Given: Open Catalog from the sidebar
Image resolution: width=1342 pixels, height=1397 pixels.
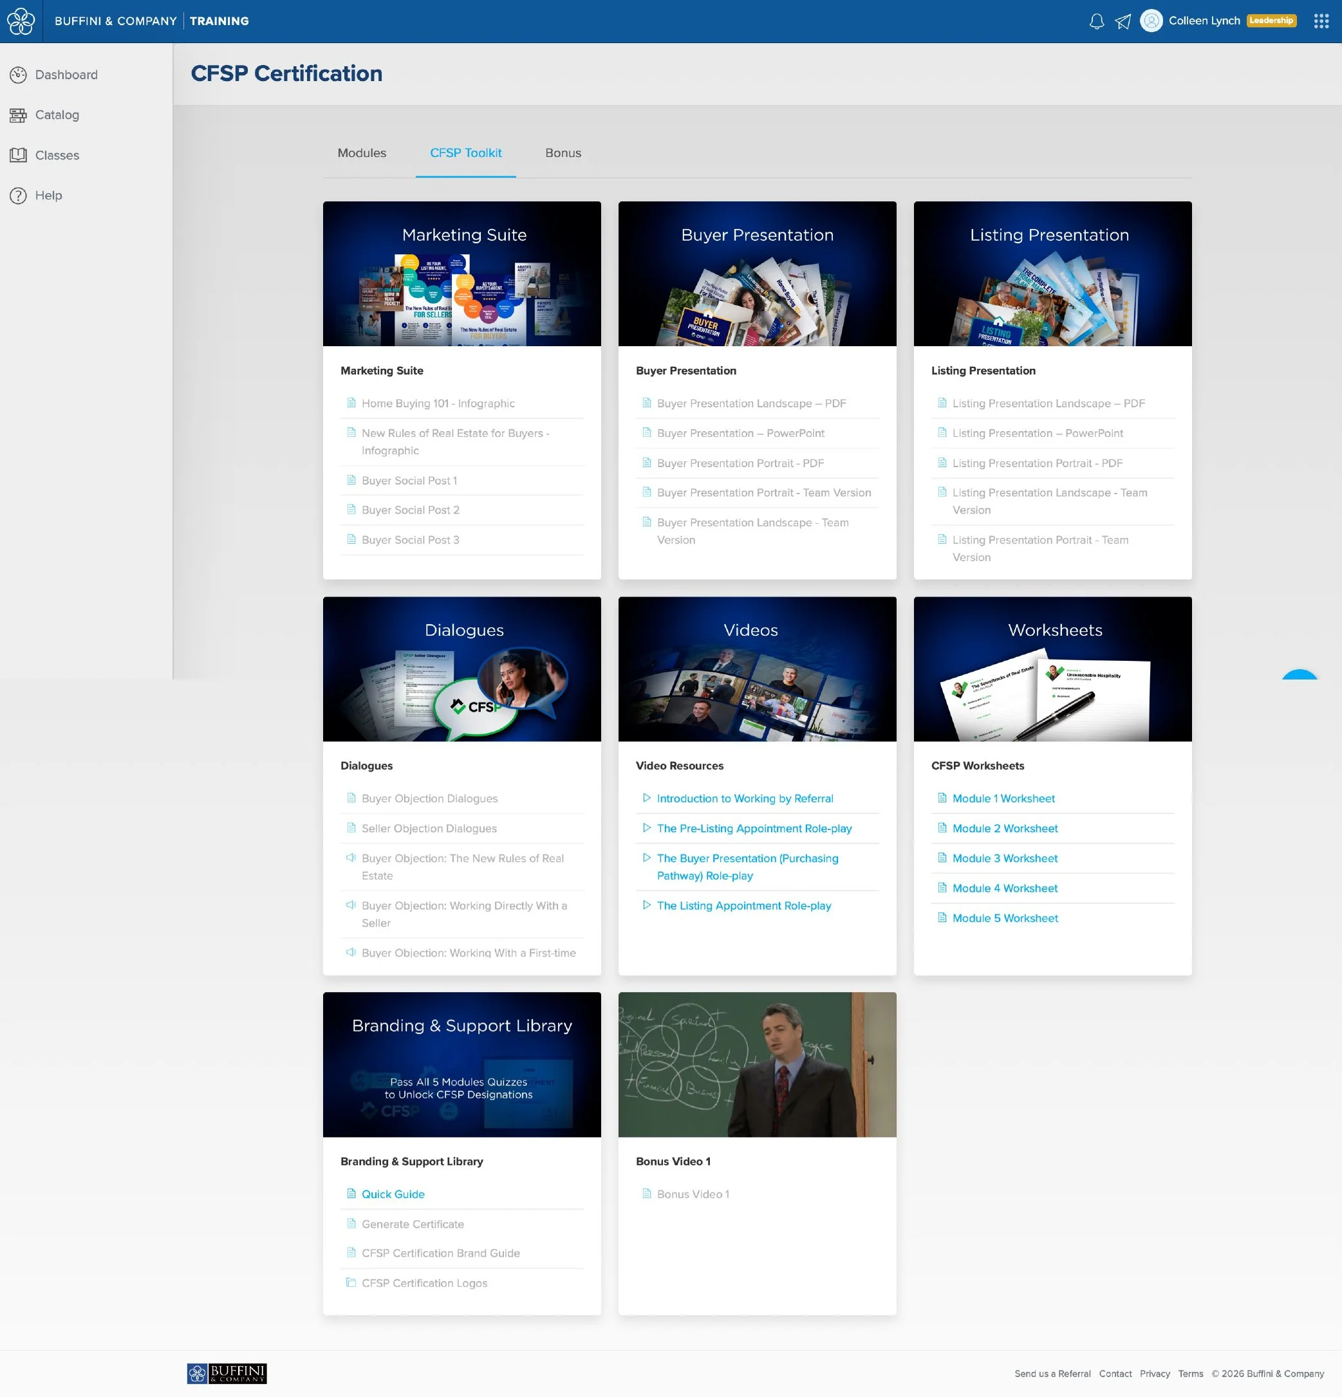Looking at the screenshot, I should (x=57, y=115).
